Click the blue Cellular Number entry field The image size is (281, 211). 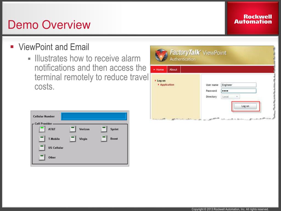(94, 116)
